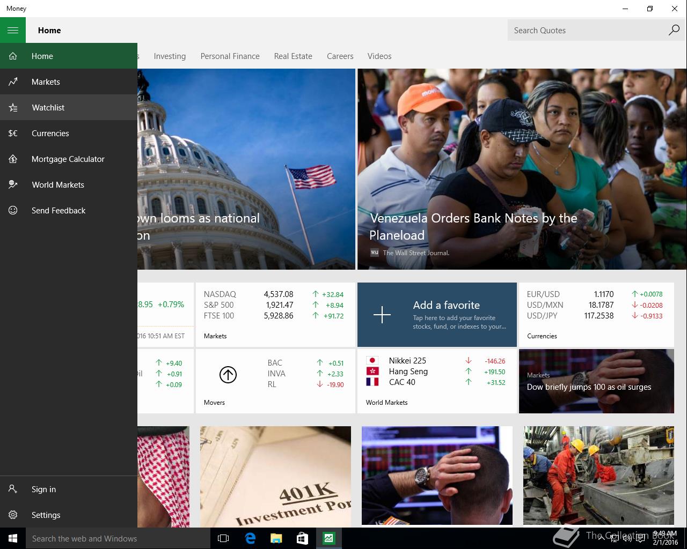Click the Markets chart icon in sidebar
This screenshot has width=687, height=549.
[x=13, y=82]
